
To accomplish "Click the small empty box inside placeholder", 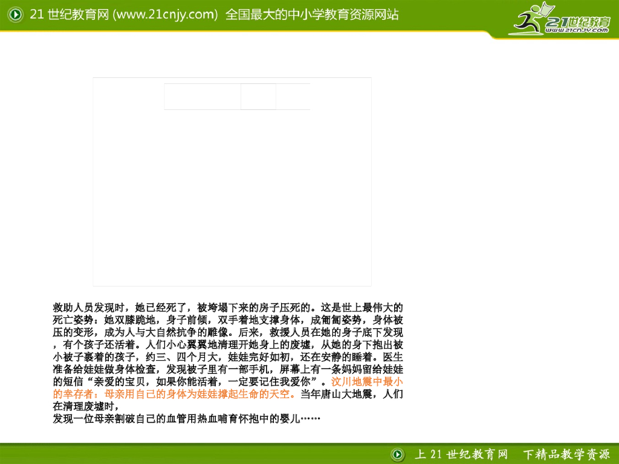I will (258, 97).
